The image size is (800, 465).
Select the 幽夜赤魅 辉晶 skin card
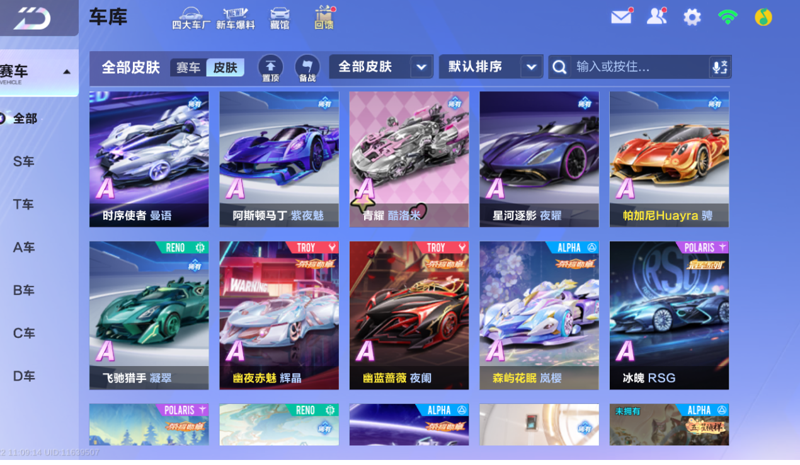pyautogui.click(x=279, y=316)
